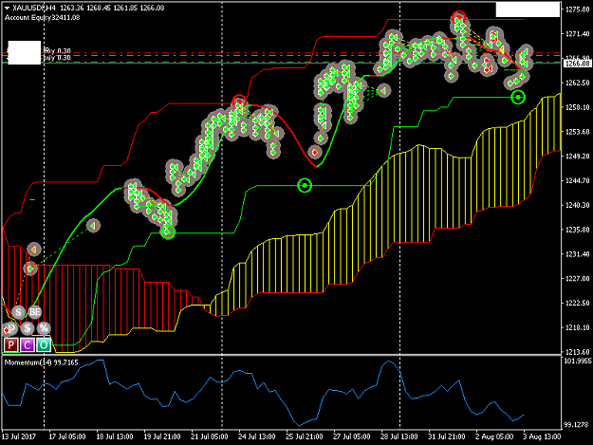The height and width of the screenshot is (445, 593).
Task: Click the gray S circle button
Action: click(18, 312)
